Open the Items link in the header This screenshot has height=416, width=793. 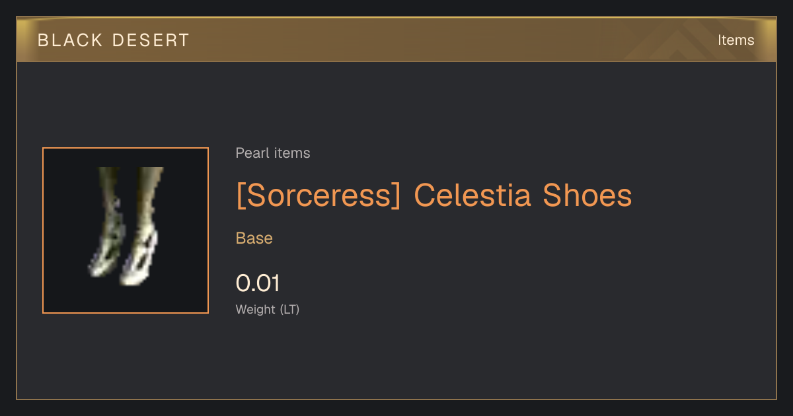736,40
